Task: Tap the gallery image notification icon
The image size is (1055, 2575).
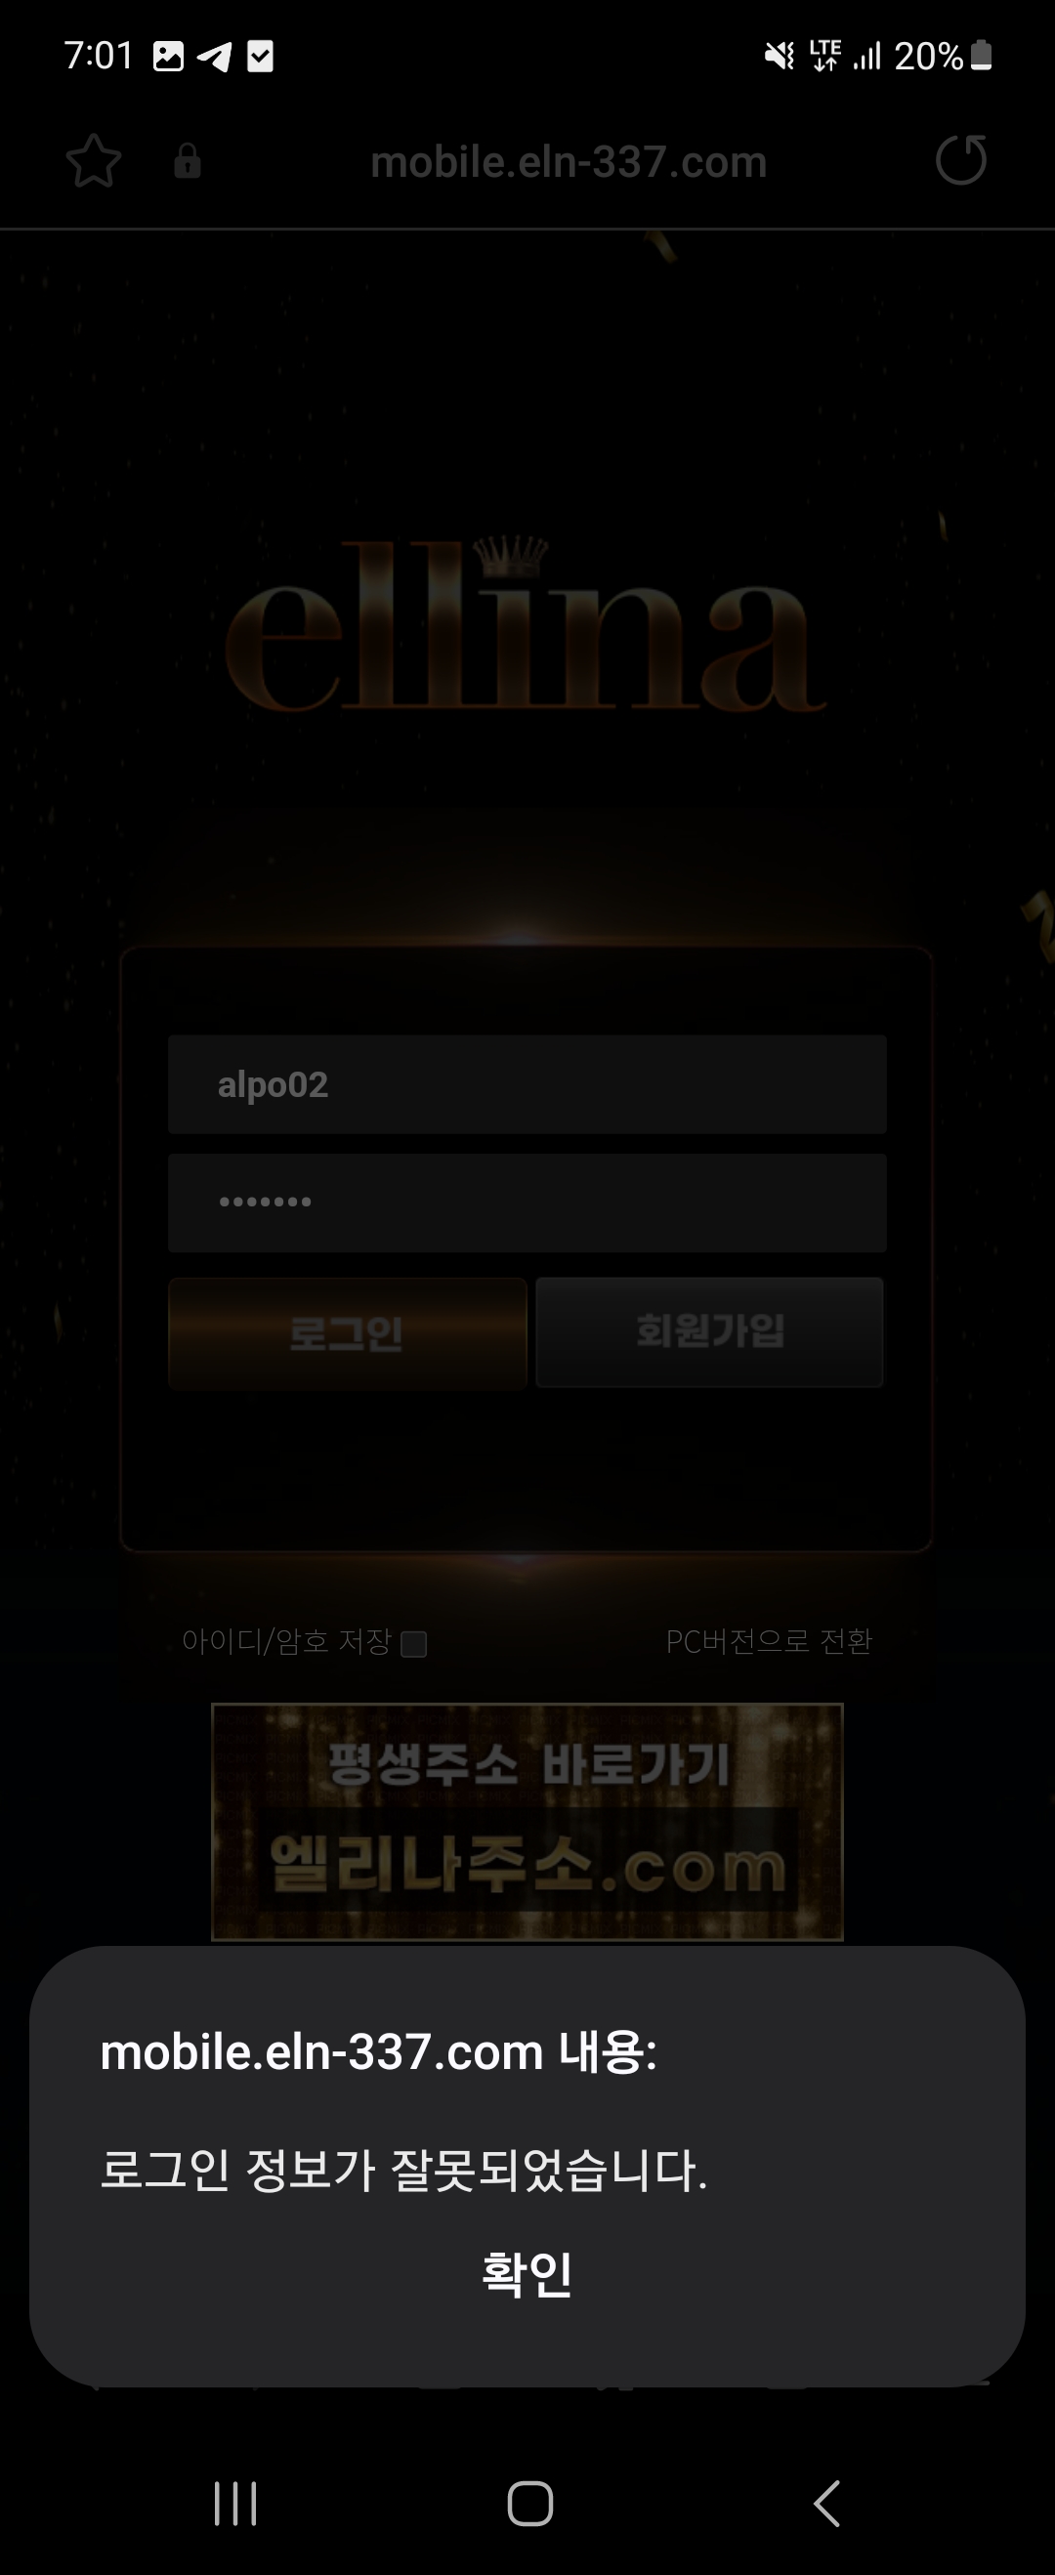Action: 168,56
